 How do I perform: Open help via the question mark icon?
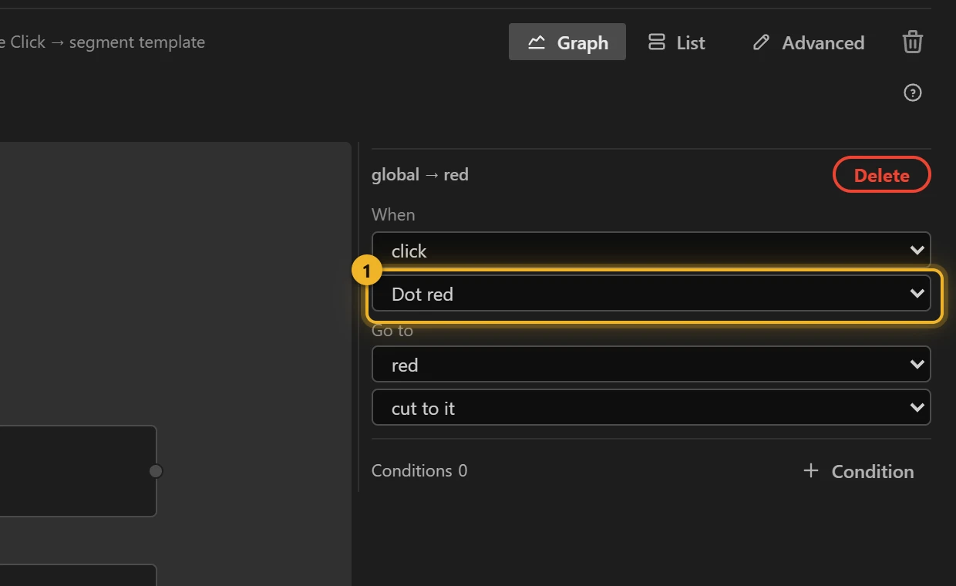pyautogui.click(x=913, y=93)
